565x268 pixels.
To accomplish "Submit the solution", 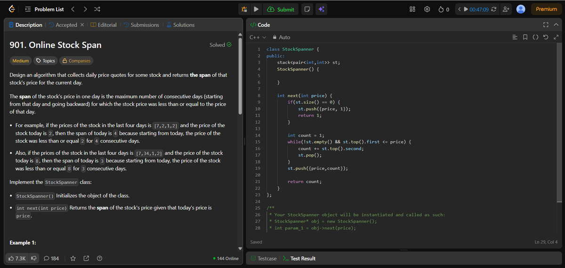I will coord(281,9).
